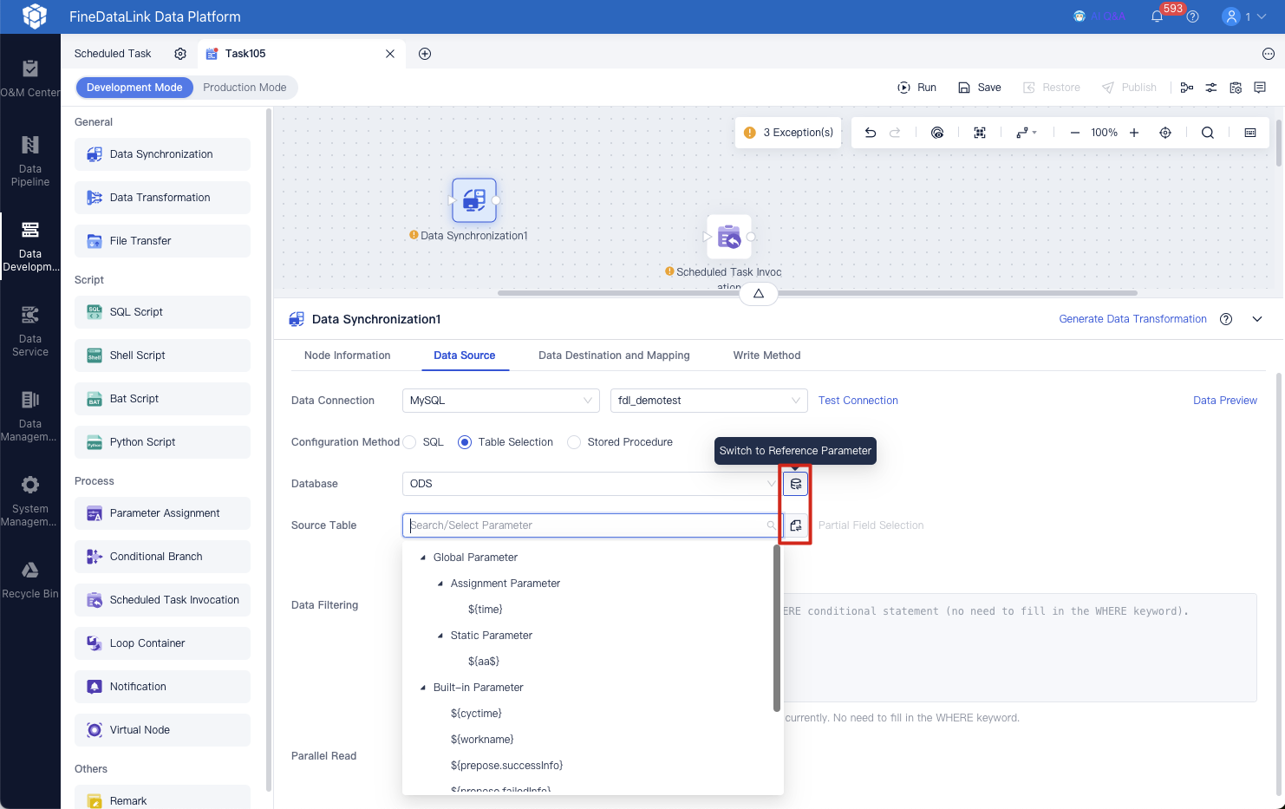Save the task
Image resolution: width=1285 pixels, height=809 pixels.
980,88
